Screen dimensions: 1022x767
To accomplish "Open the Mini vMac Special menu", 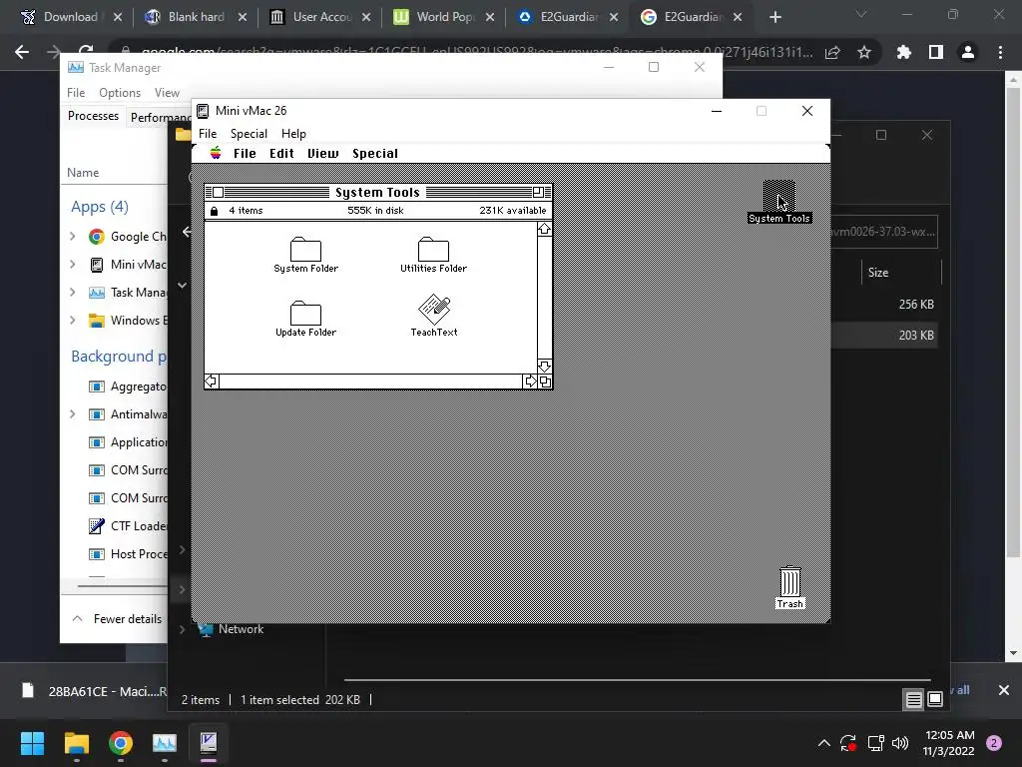I will [x=249, y=134].
